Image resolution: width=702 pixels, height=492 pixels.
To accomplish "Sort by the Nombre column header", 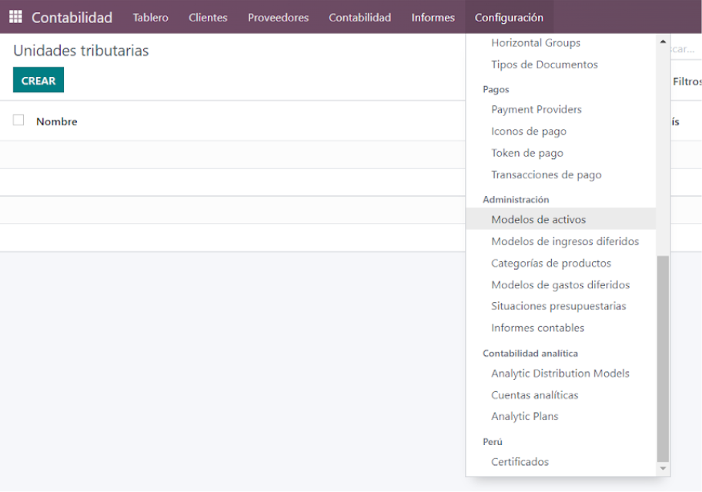I will (57, 121).
